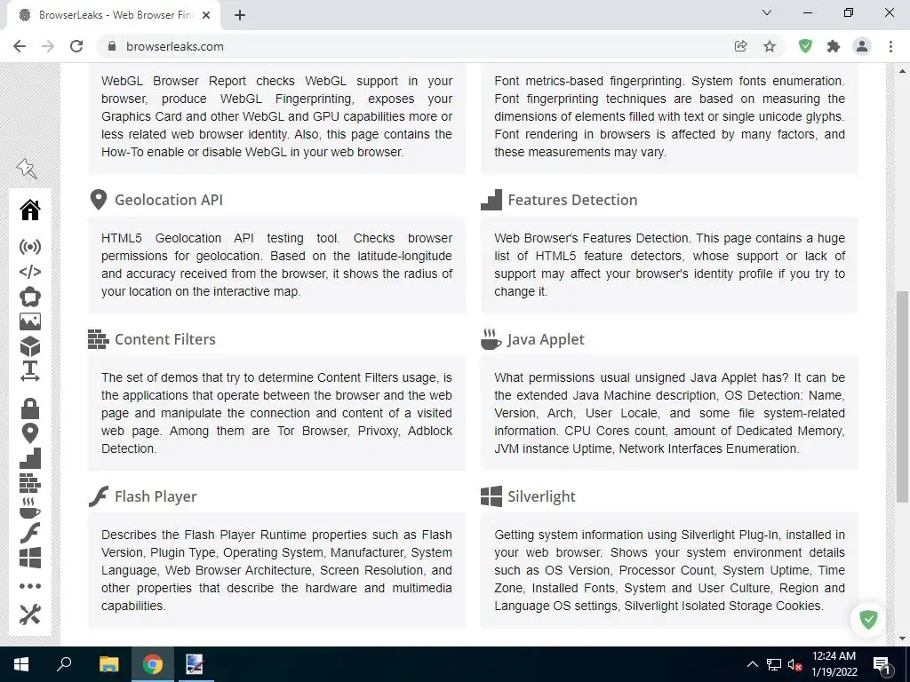Close the BrowserLeaks tab

click(x=206, y=16)
